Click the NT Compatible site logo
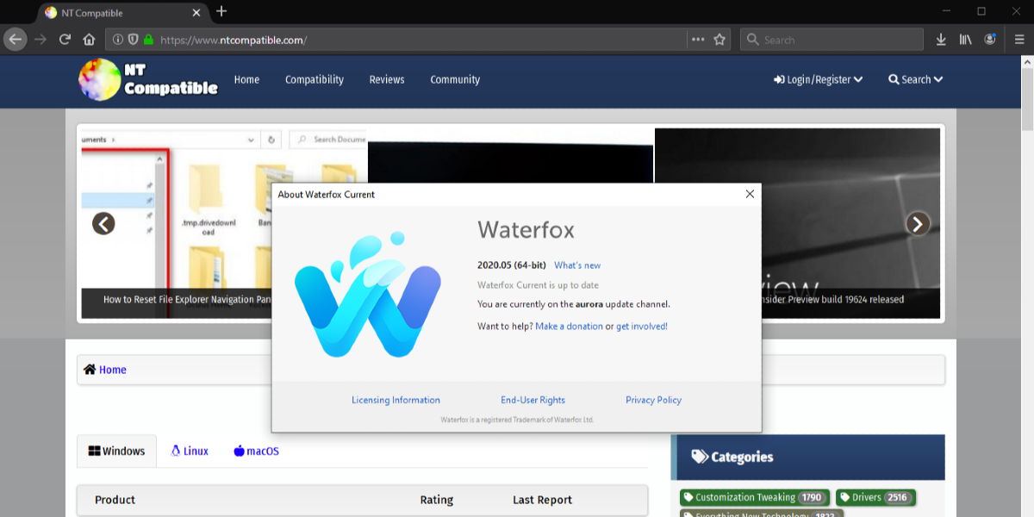 pyautogui.click(x=148, y=79)
